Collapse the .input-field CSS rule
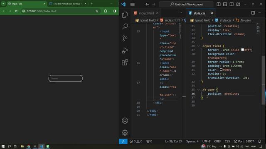Viewport: 266px width, 149px height. tap(198, 46)
